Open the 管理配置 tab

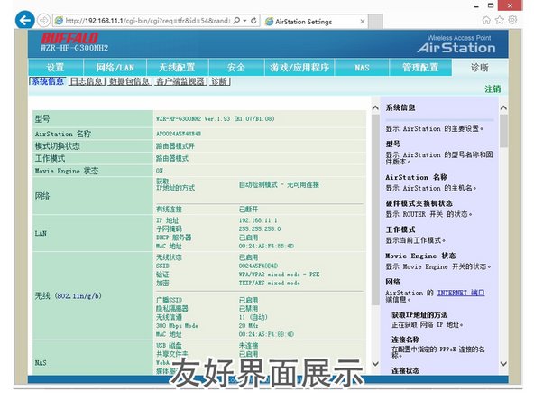click(420, 67)
